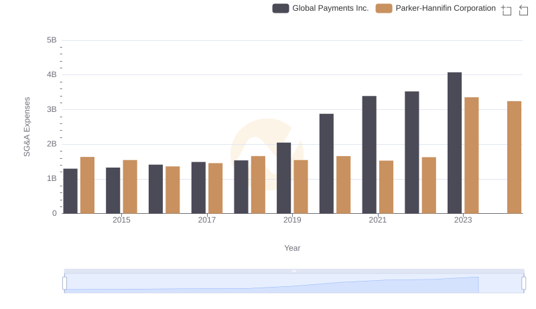Viewport: 536px width, 309px height.
Task: Click the Year axis title
Action: pos(292,248)
